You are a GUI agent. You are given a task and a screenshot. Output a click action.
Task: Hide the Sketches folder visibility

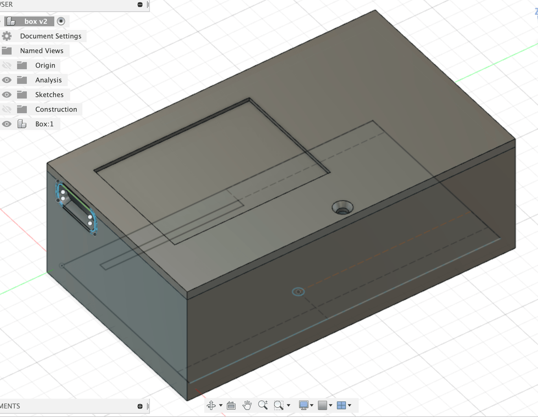pos(7,95)
